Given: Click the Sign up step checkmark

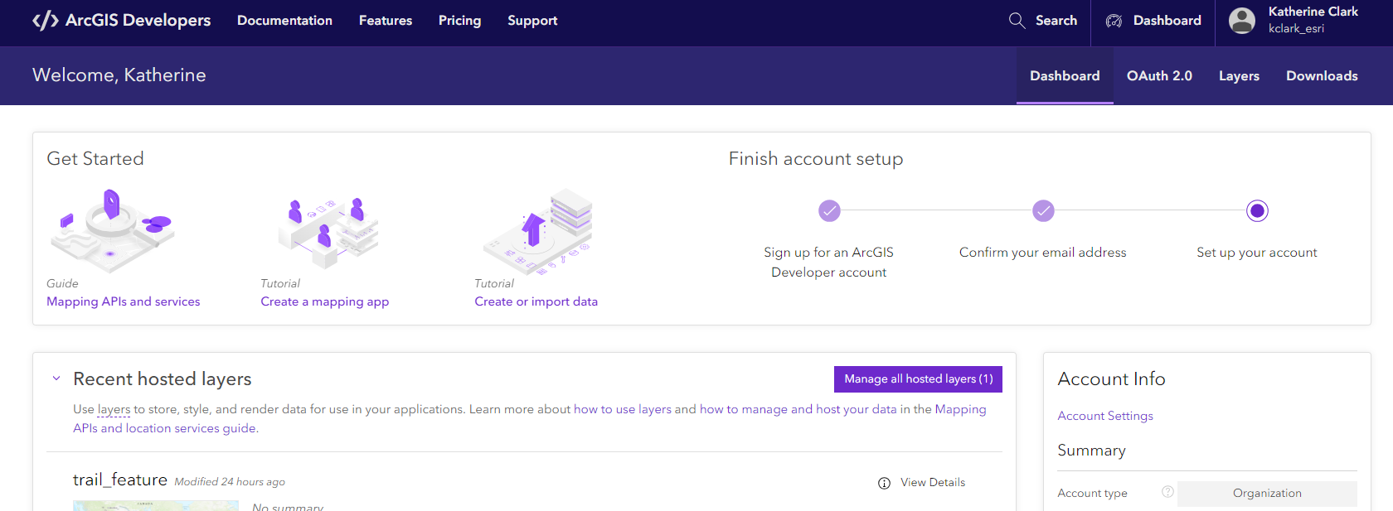Looking at the screenshot, I should point(829,211).
